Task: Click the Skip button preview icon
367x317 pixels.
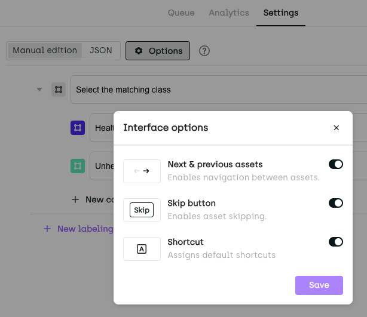Action: click(x=142, y=210)
